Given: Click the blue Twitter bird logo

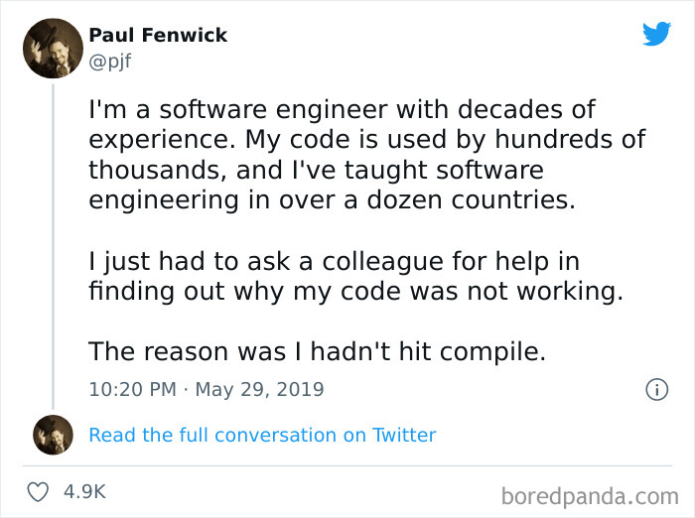Looking at the screenshot, I should point(657,33).
